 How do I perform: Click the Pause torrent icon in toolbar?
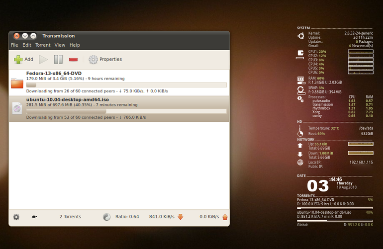click(58, 59)
